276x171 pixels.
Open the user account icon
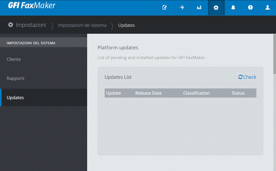(x=268, y=8)
